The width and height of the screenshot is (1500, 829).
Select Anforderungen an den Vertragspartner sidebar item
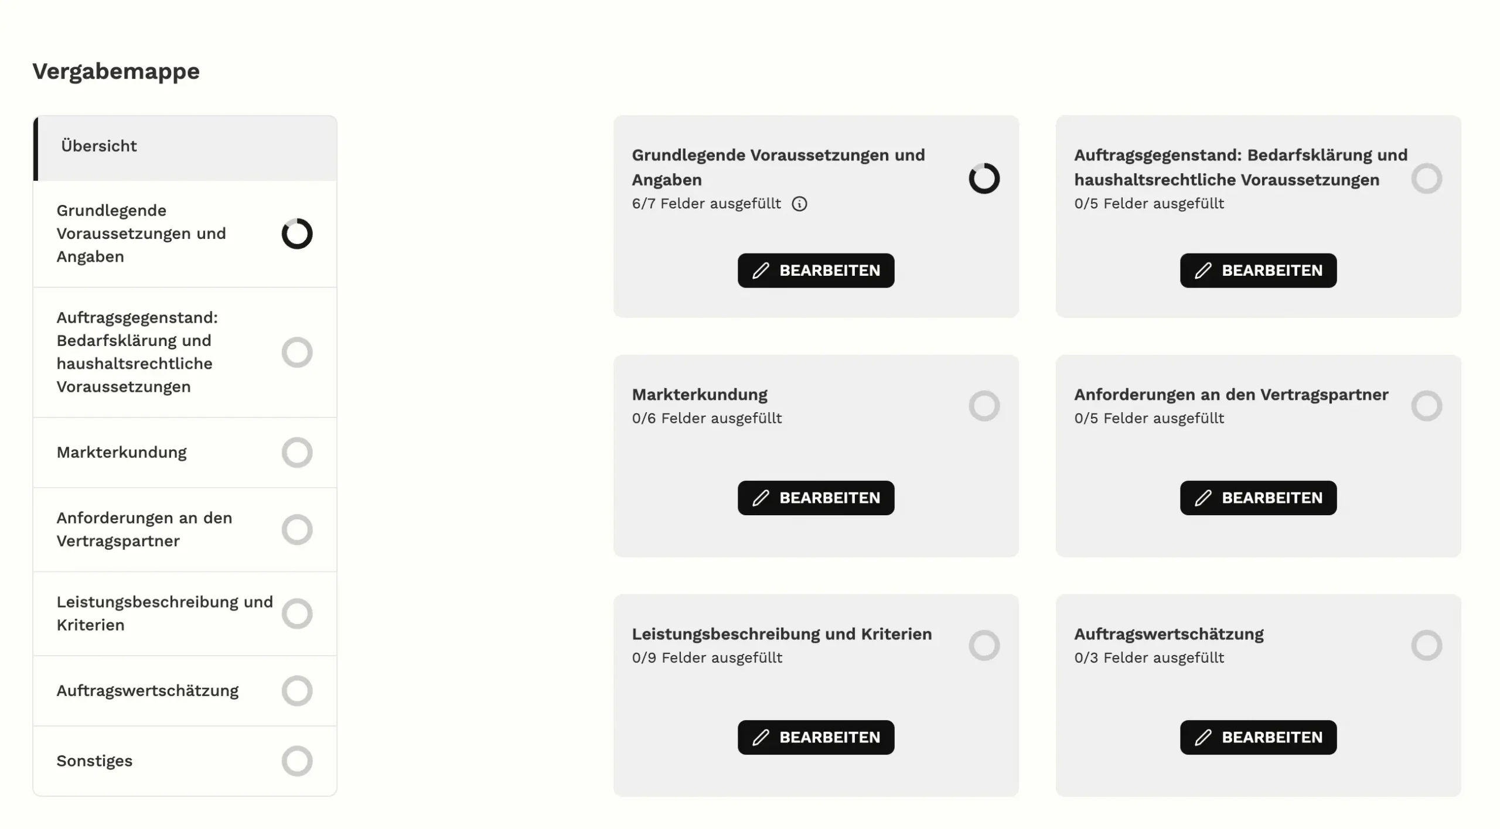tap(185, 530)
